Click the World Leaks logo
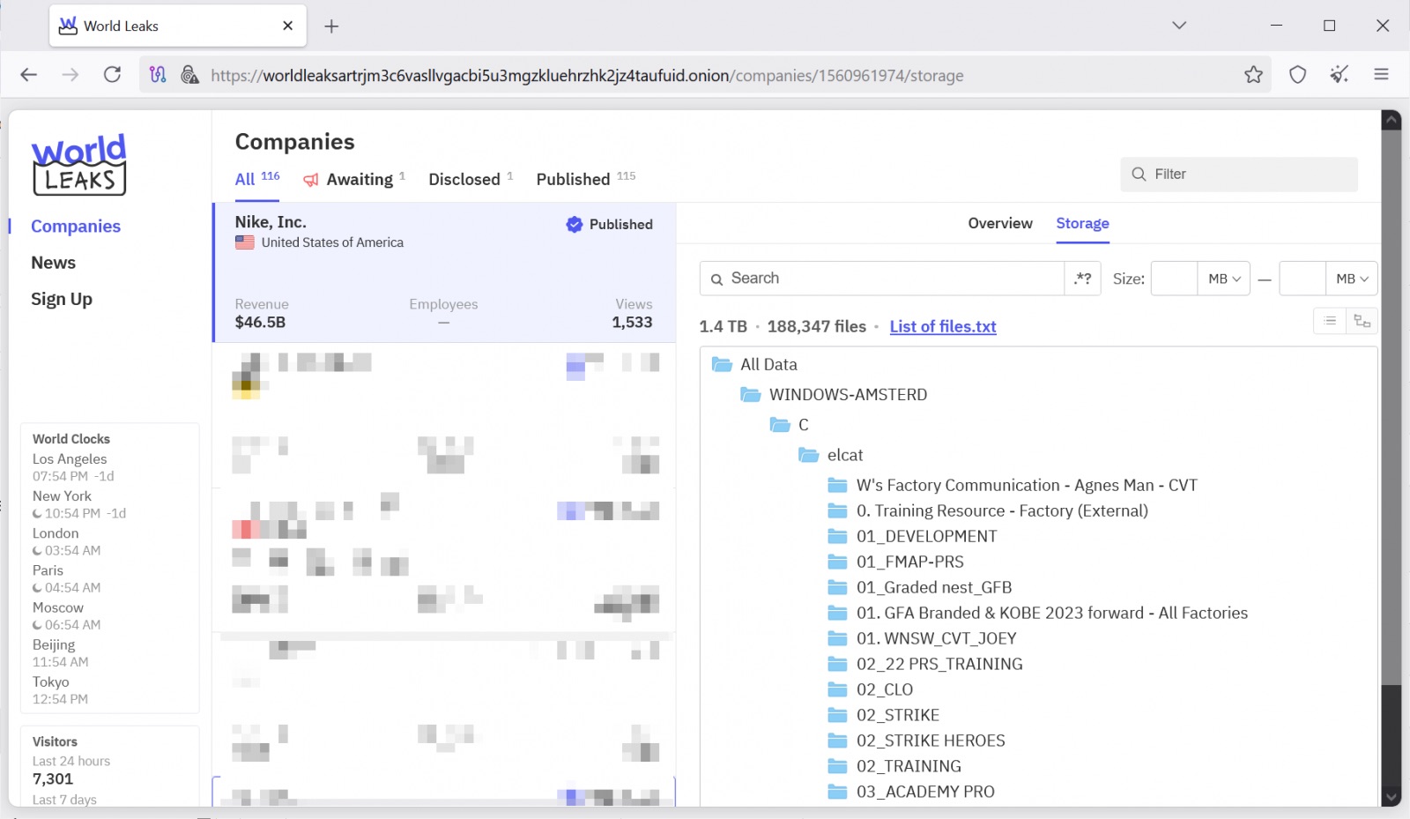Viewport: 1410px width, 819px height. pos(79,165)
